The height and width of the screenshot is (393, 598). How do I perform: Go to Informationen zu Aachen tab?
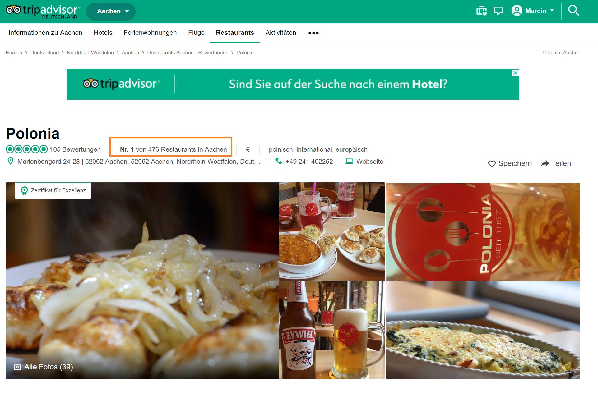point(45,33)
